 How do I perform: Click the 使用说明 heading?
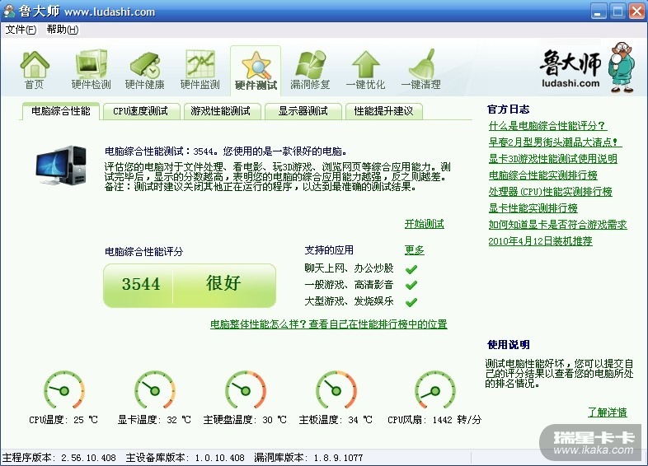point(509,345)
